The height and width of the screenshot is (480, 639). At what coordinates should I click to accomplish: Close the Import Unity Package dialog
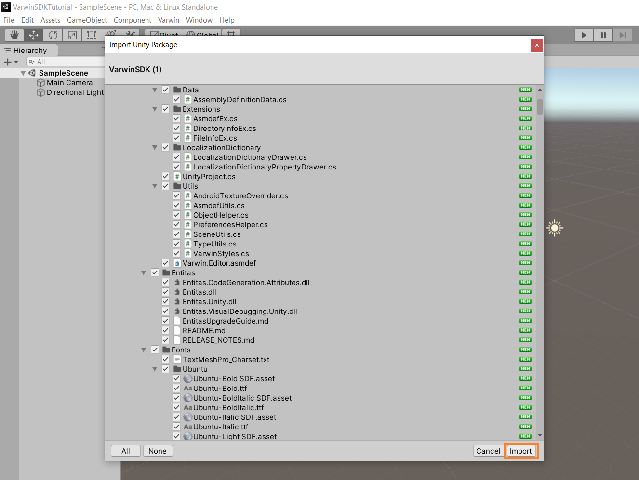[x=537, y=45]
